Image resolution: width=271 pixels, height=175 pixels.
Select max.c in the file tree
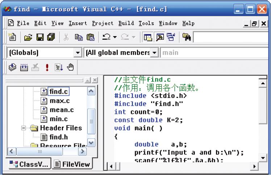pos(60,101)
